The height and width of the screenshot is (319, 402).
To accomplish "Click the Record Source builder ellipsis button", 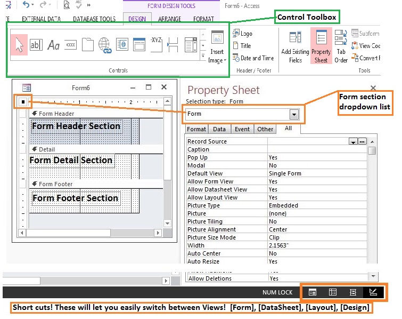I will (x=362, y=142).
